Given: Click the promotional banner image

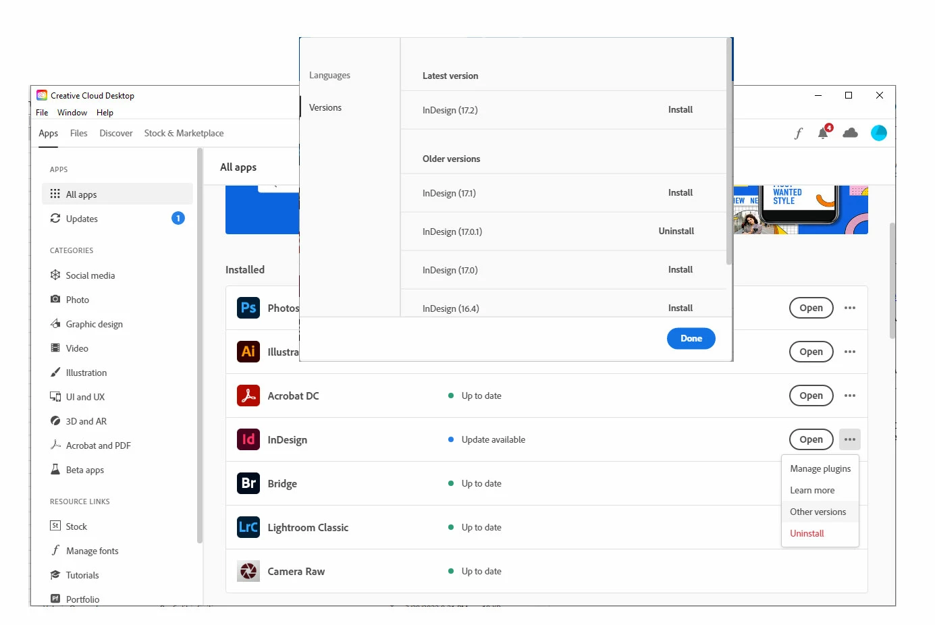Looking at the screenshot, I should tap(801, 210).
